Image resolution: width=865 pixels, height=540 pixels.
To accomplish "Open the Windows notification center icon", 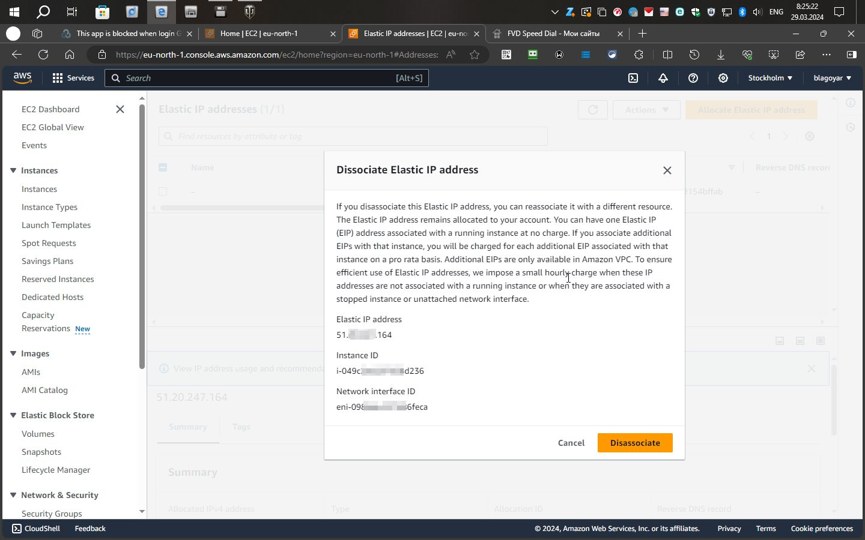I will [839, 11].
